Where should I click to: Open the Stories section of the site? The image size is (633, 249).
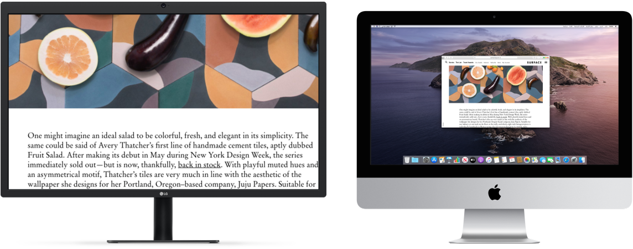click(x=452, y=63)
